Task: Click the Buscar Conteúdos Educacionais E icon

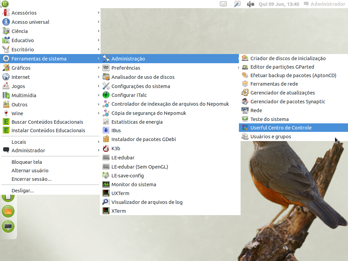Action: pos(6,122)
